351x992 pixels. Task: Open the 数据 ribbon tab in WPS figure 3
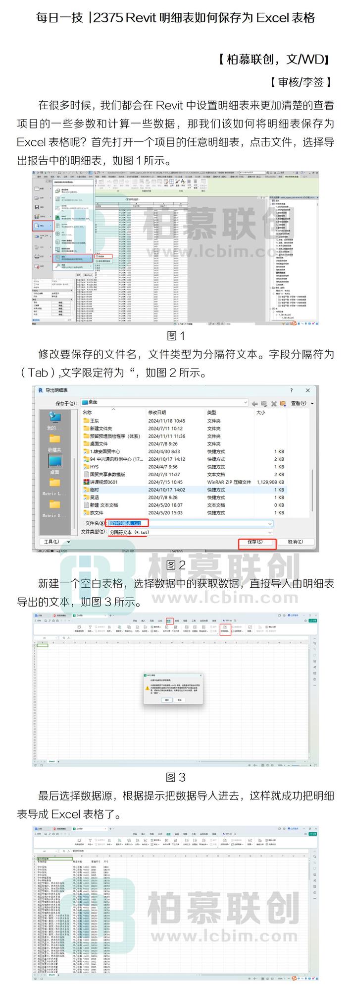[169, 620]
